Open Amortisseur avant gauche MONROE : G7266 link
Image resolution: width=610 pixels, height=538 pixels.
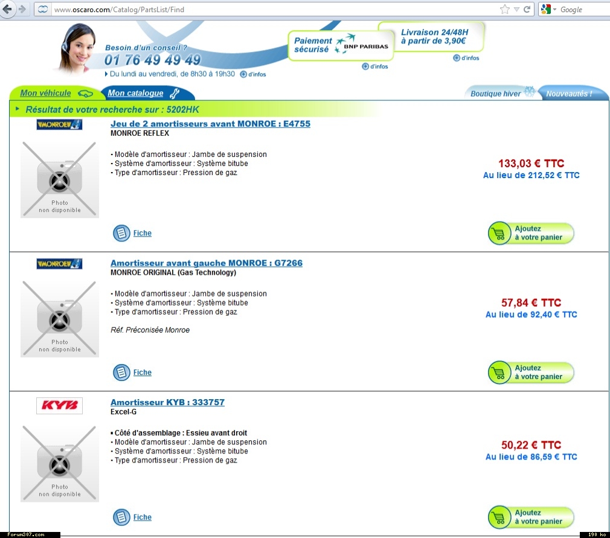[x=207, y=263]
